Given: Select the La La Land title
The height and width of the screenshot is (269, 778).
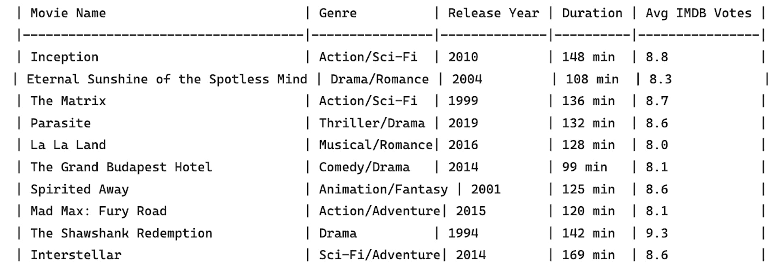Looking at the screenshot, I should point(68,145).
